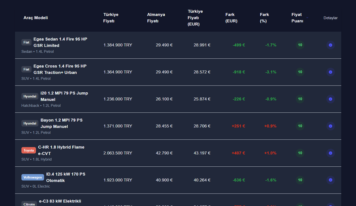Sort by Fark (EUR) column header

231,18
